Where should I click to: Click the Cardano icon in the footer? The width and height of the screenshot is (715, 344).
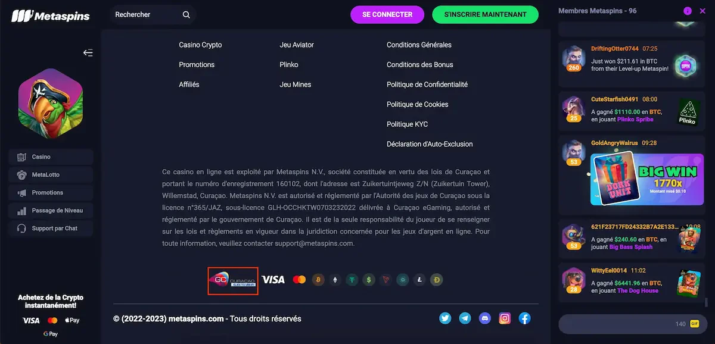403,279
